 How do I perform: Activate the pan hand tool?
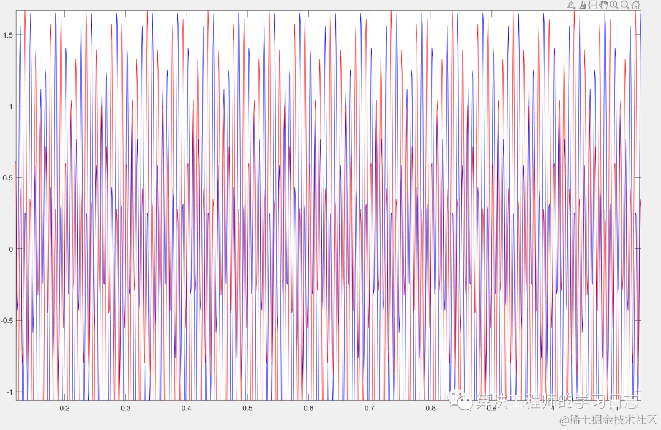coord(603,5)
